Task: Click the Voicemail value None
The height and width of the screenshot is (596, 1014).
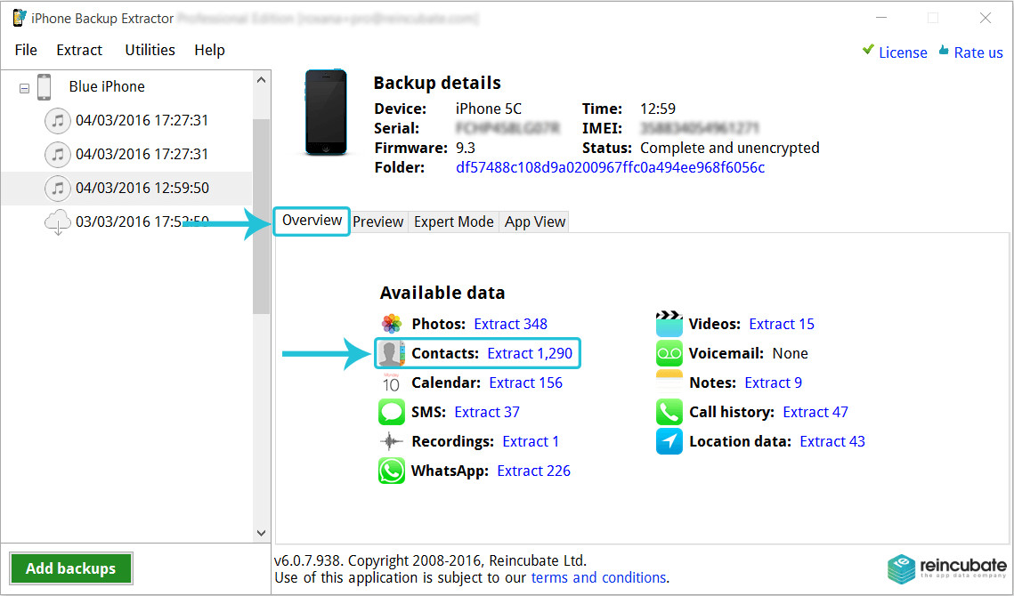Action: [x=790, y=353]
